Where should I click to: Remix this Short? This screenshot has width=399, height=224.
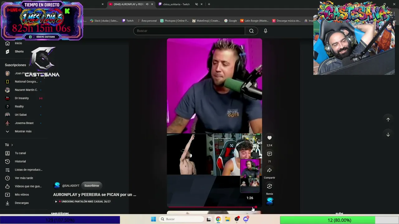point(270,186)
